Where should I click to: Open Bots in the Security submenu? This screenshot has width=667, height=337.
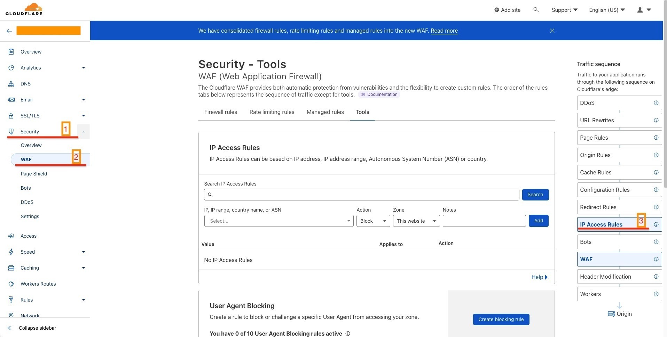26,188
